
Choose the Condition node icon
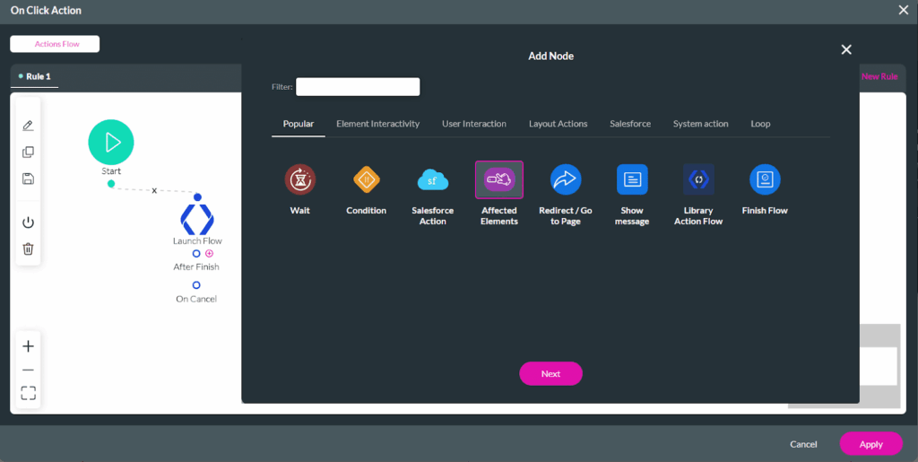pyautogui.click(x=367, y=179)
